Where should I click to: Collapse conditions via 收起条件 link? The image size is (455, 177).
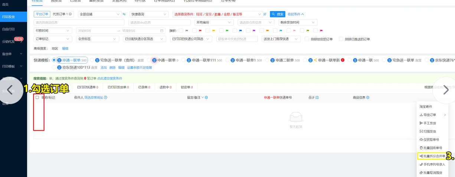[296, 14]
